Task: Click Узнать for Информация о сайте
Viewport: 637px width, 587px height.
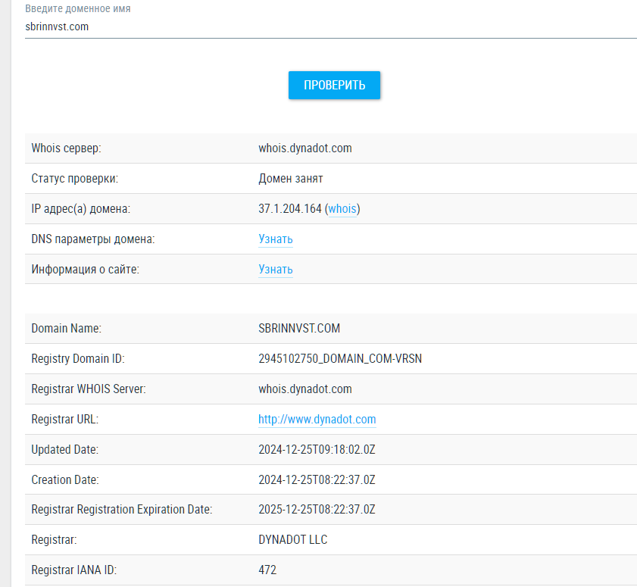Action: (276, 270)
